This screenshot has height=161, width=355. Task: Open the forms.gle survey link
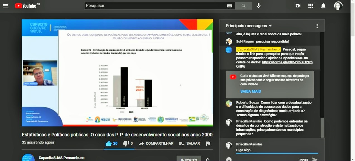point(287,62)
